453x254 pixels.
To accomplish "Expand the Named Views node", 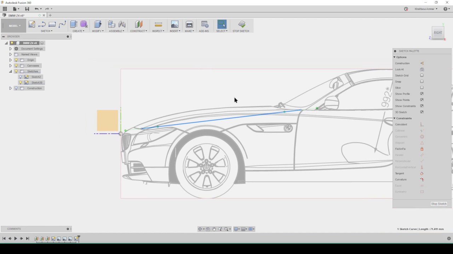I will coord(10,54).
